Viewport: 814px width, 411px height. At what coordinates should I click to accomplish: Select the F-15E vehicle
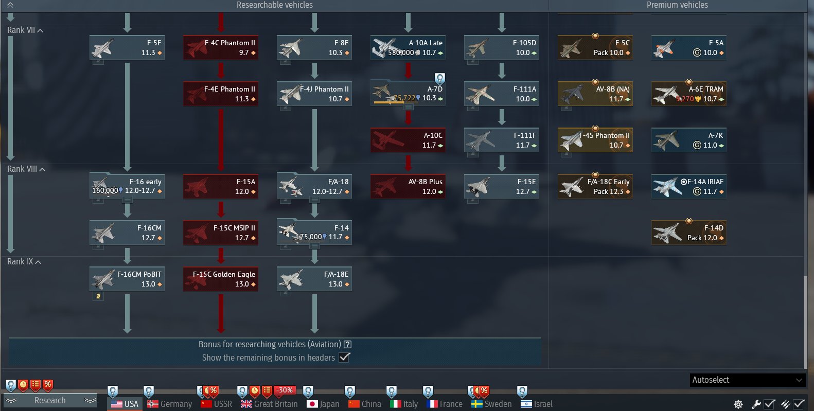click(x=502, y=187)
